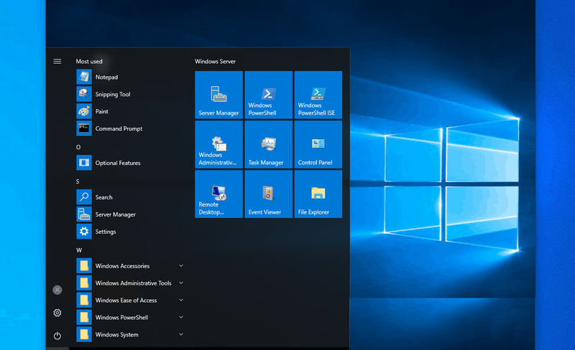
Task: Open the Remote Desktop tile
Action: pos(219,194)
